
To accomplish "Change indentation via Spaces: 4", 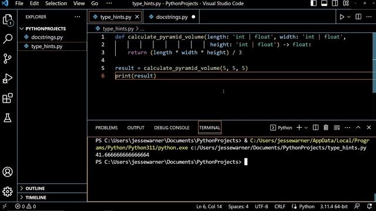I will coord(239,206).
